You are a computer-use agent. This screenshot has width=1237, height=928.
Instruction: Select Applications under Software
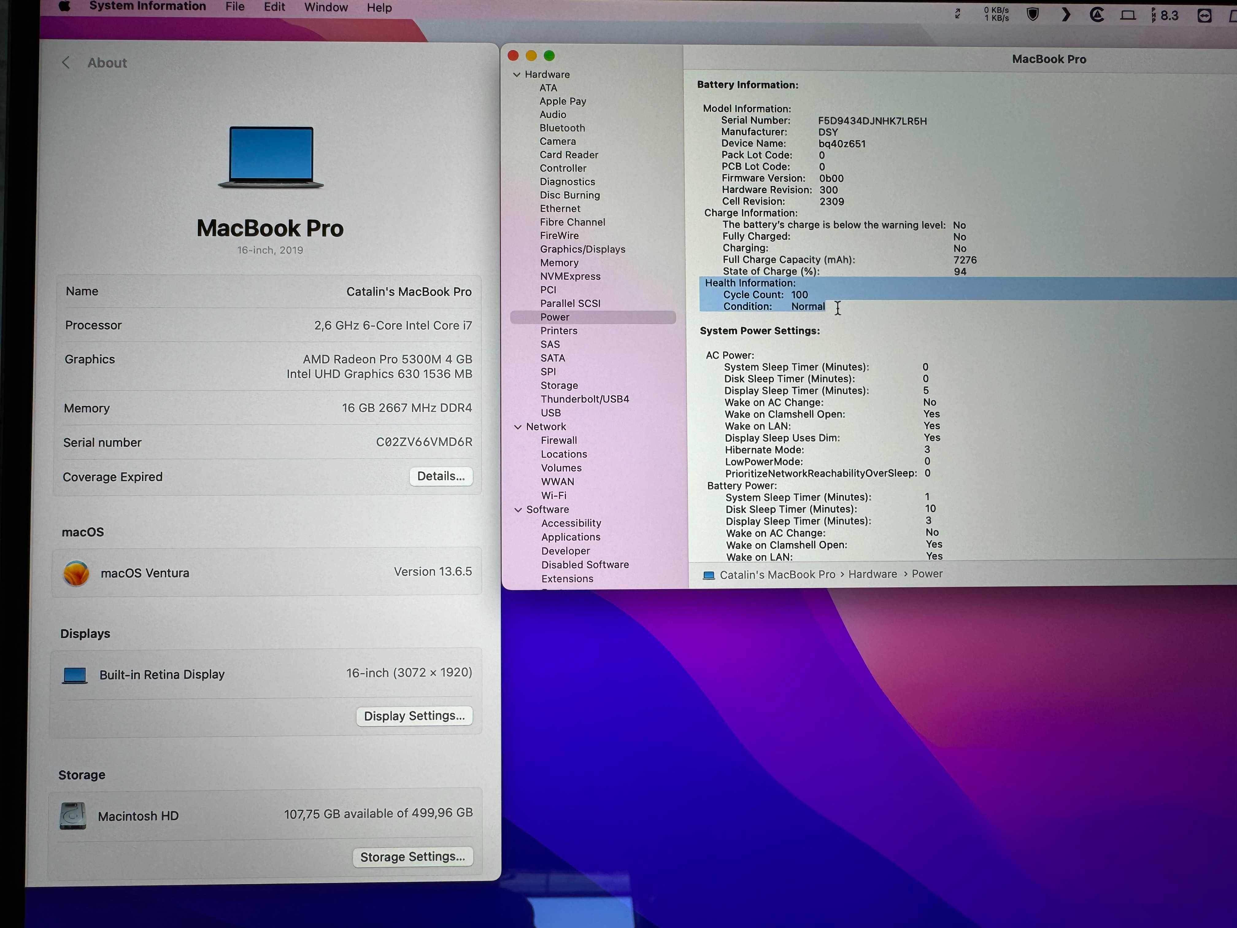tap(570, 537)
